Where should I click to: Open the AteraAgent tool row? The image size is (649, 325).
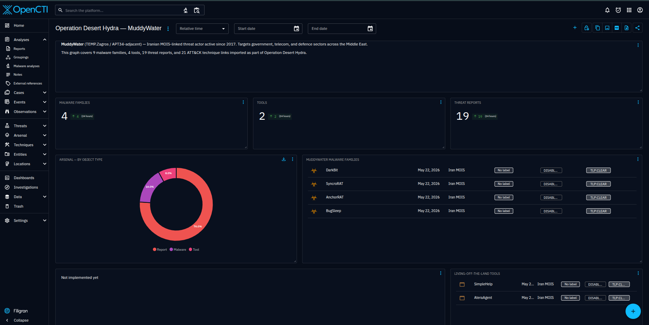[x=546, y=298]
